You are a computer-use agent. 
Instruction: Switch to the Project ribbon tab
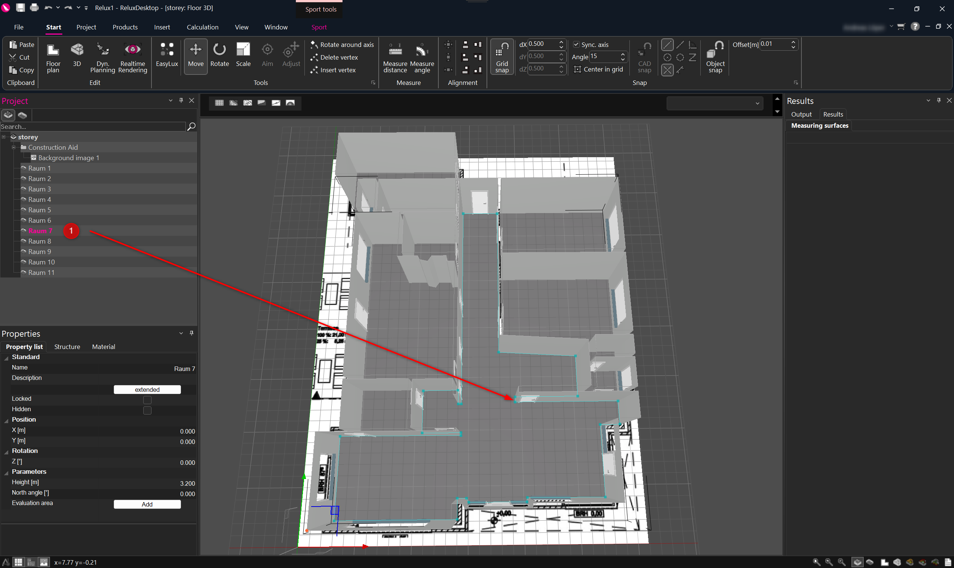(86, 27)
